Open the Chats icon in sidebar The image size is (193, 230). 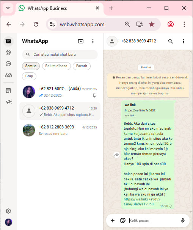point(8,41)
